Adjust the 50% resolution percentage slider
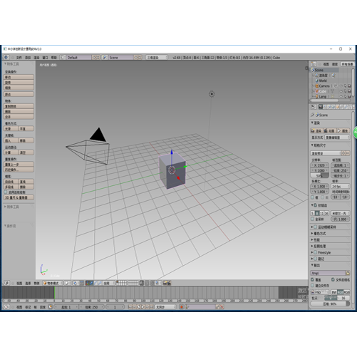357x357 pixels. [320, 176]
